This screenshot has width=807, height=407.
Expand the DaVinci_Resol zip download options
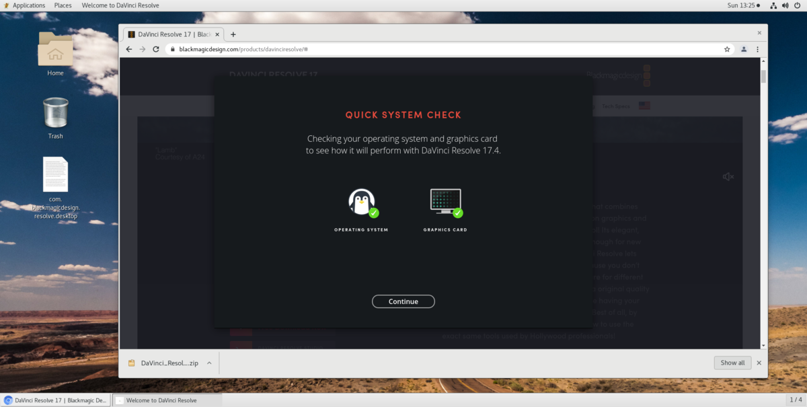tap(209, 363)
